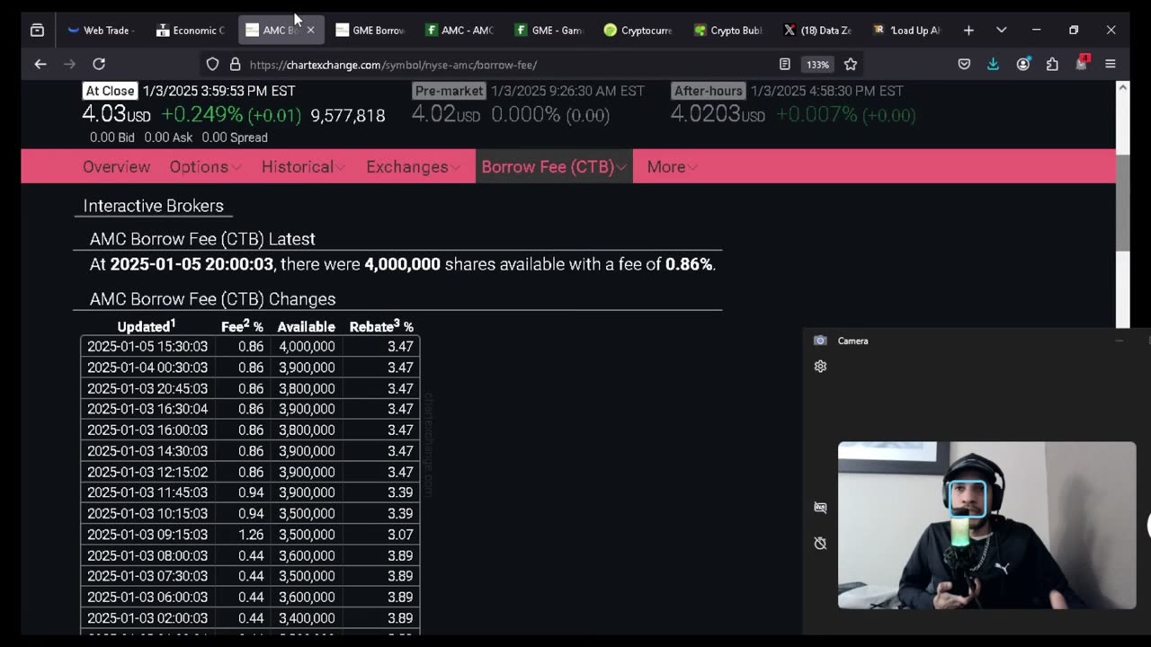
Task: Open the red-badged extension icon
Action: (1081, 64)
